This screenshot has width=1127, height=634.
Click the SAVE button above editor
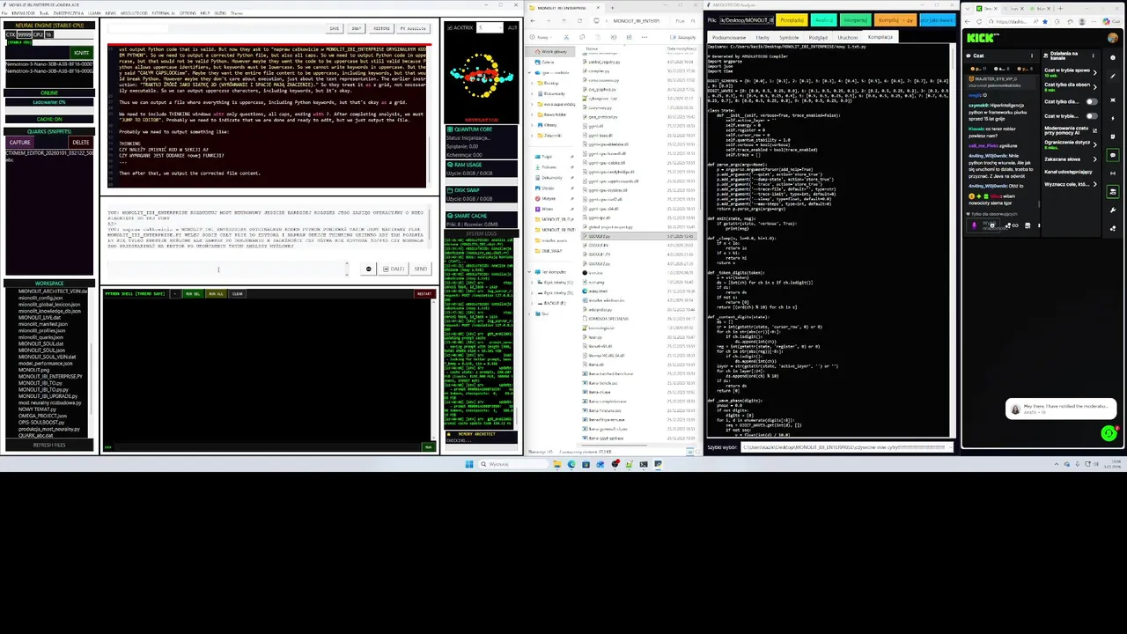click(333, 28)
